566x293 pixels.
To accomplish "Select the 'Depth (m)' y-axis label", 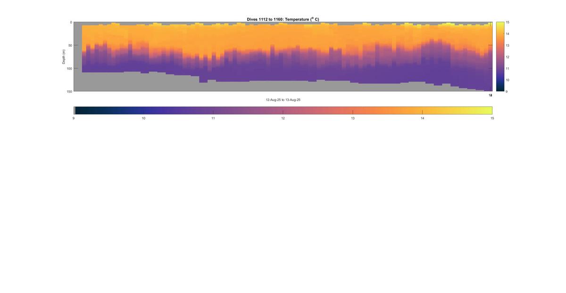I will click(64, 57).
